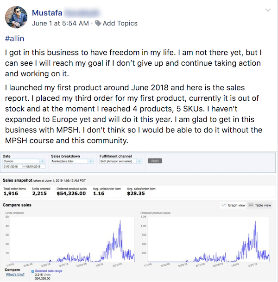The width and height of the screenshot is (278, 282).
Task: Open Mustafa's profile picture
Action: (16, 16)
